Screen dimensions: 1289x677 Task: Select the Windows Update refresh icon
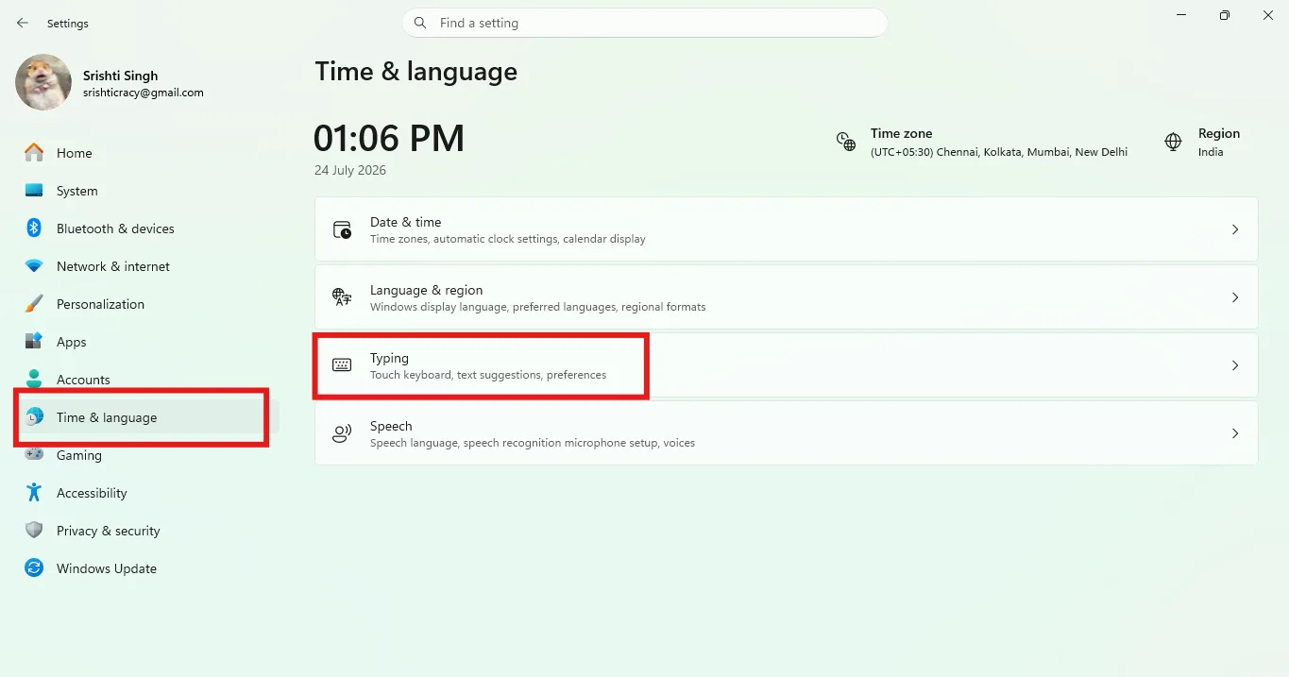click(x=34, y=567)
